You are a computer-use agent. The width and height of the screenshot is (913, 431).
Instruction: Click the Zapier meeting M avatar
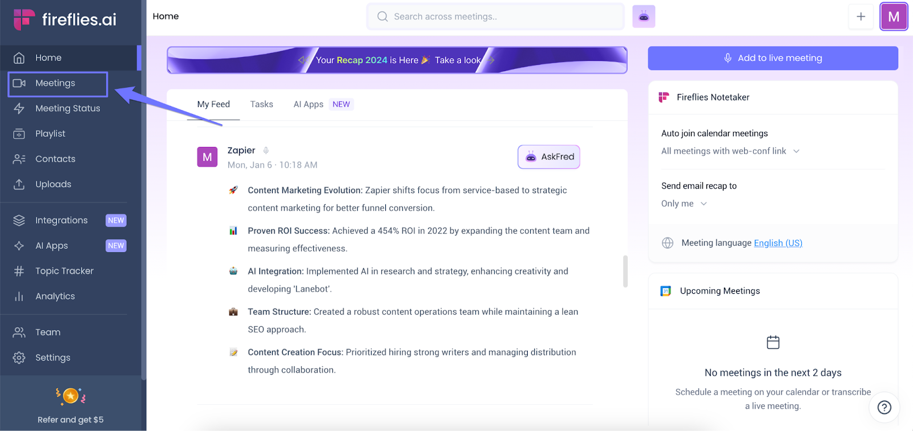click(x=207, y=157)
